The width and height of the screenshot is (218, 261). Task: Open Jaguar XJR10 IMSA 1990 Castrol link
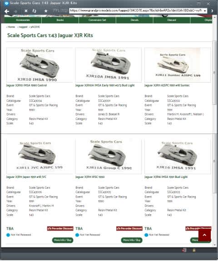[26, 85]
